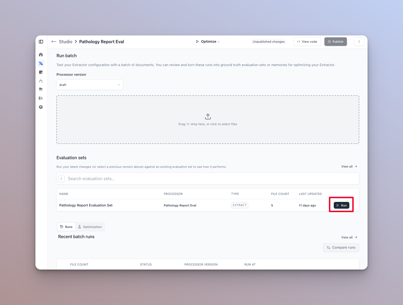Click FILE COUNT header in recent runs table
This screenshot has width=403, height=305.
point(79,264)
